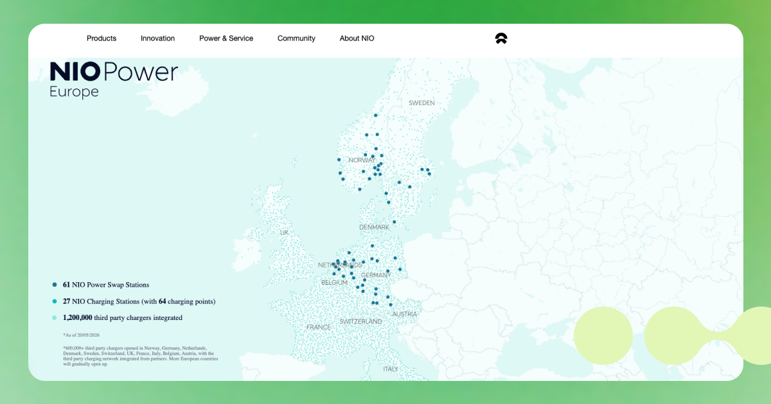The width and height of the screenshot is (771, 404).
Task: Open the Innovation menu
Action: pyautogui.click(x=157, y=38)
